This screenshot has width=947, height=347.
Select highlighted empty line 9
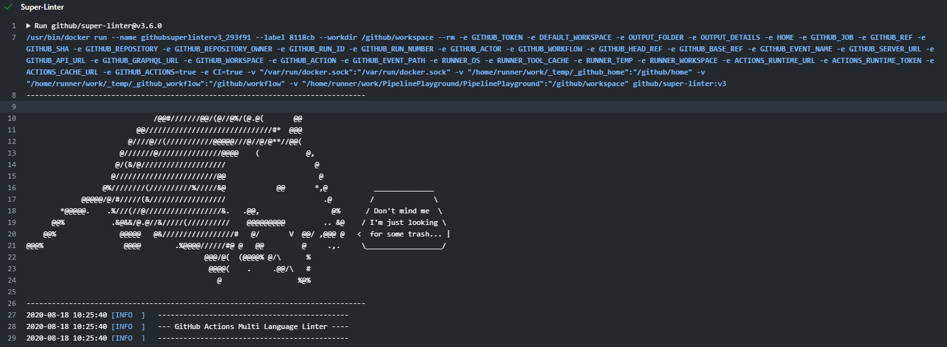coord(473,107)
